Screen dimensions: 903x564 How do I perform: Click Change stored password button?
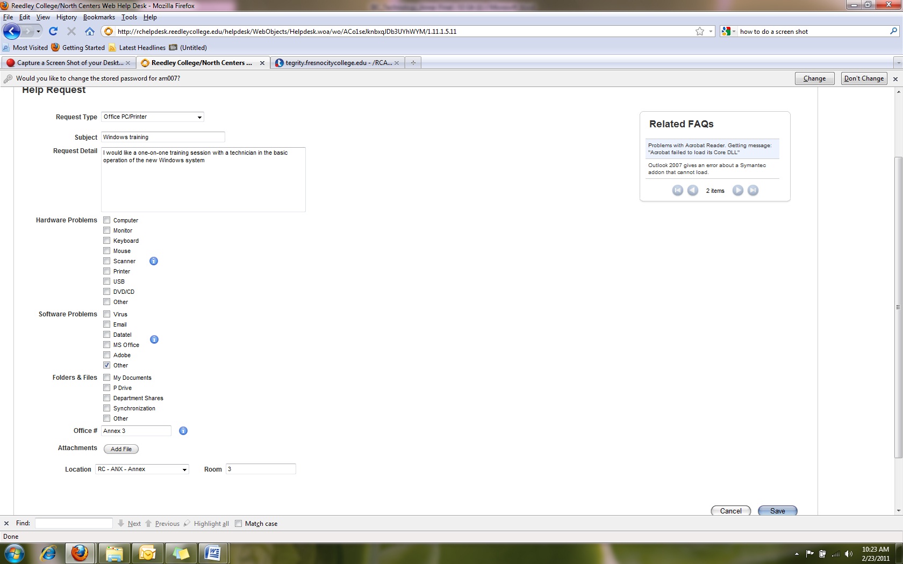[x=814, y=78]
